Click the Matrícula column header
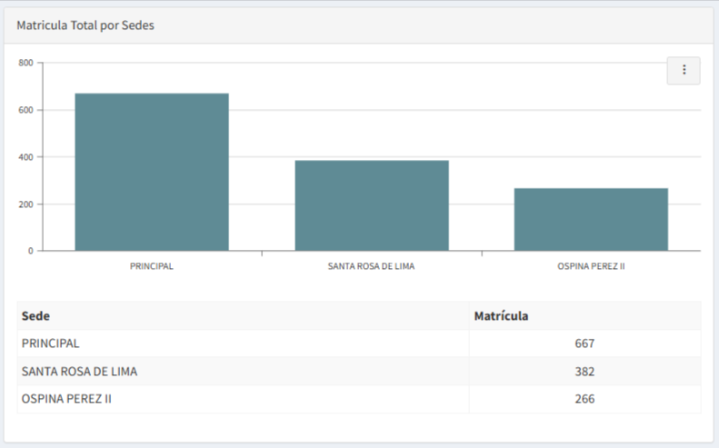 (501, 316)
